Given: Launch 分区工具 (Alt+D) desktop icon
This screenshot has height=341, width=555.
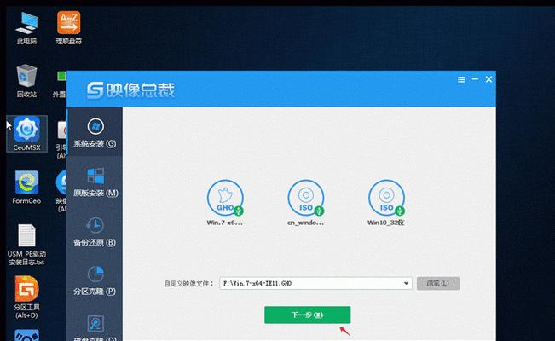Looking at the screenshot, I should click(26, 298).
